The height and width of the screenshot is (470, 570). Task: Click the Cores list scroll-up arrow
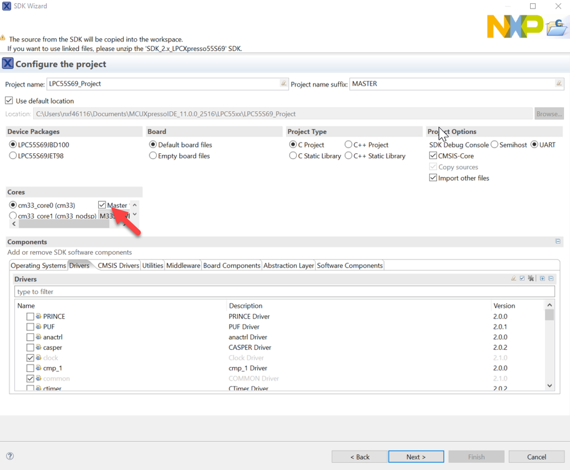pyautogui.click(x=135, y=205)
